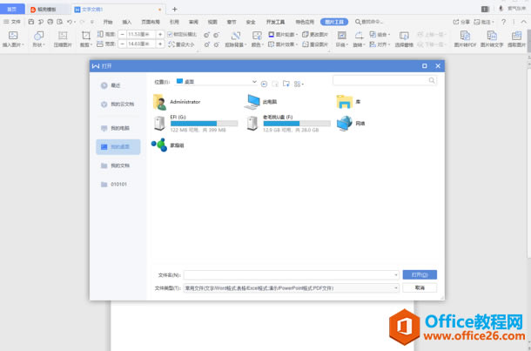
Task: Open the Developer Tools ribbon tab
Action: (x=275, y=22)
